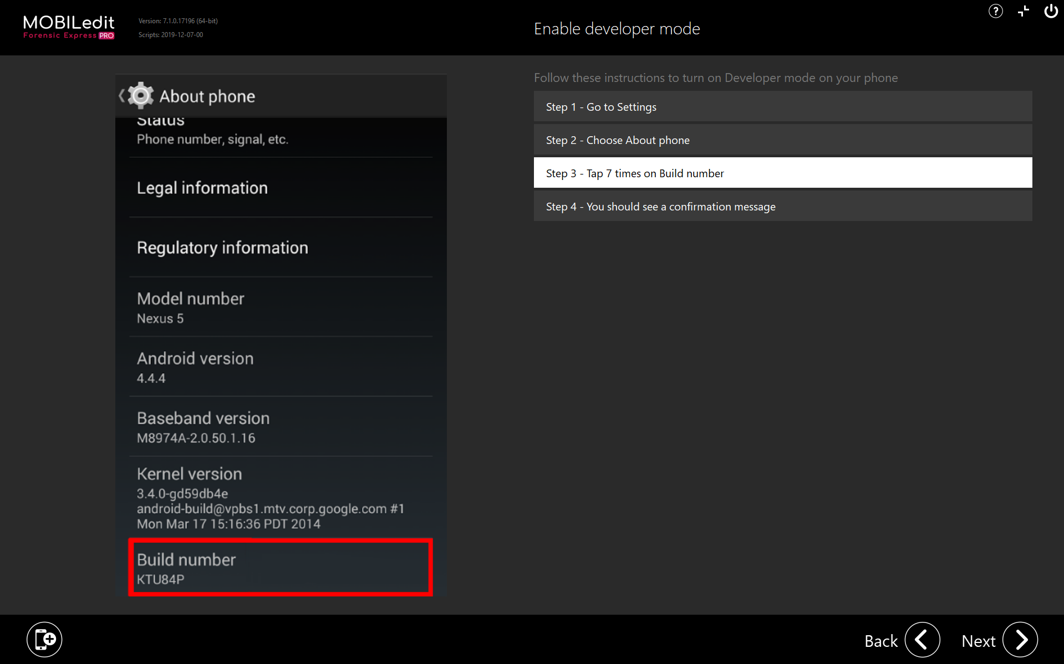The width and height of the screenshot is (1064, 664).
Task: Select Step 2 - Choose About phone
Action: [783, 140]
